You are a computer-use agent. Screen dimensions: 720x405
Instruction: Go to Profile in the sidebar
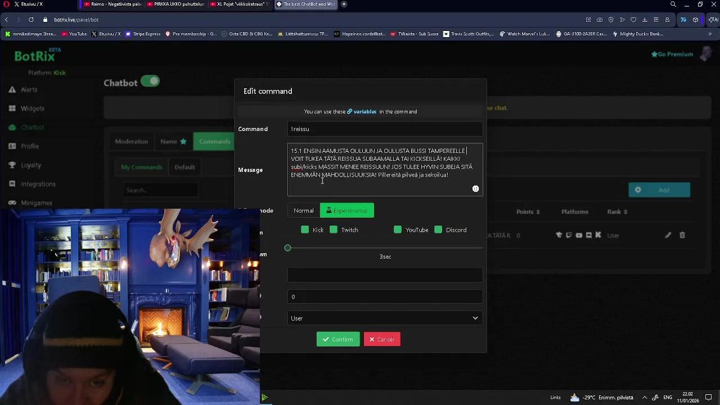[24, 146]
